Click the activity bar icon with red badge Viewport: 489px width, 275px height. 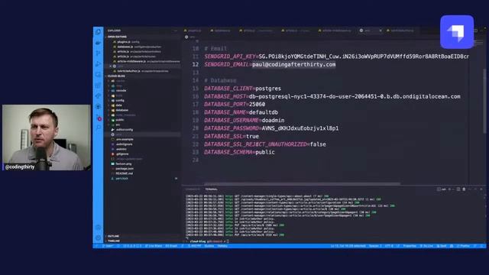(x=99, y=118)
